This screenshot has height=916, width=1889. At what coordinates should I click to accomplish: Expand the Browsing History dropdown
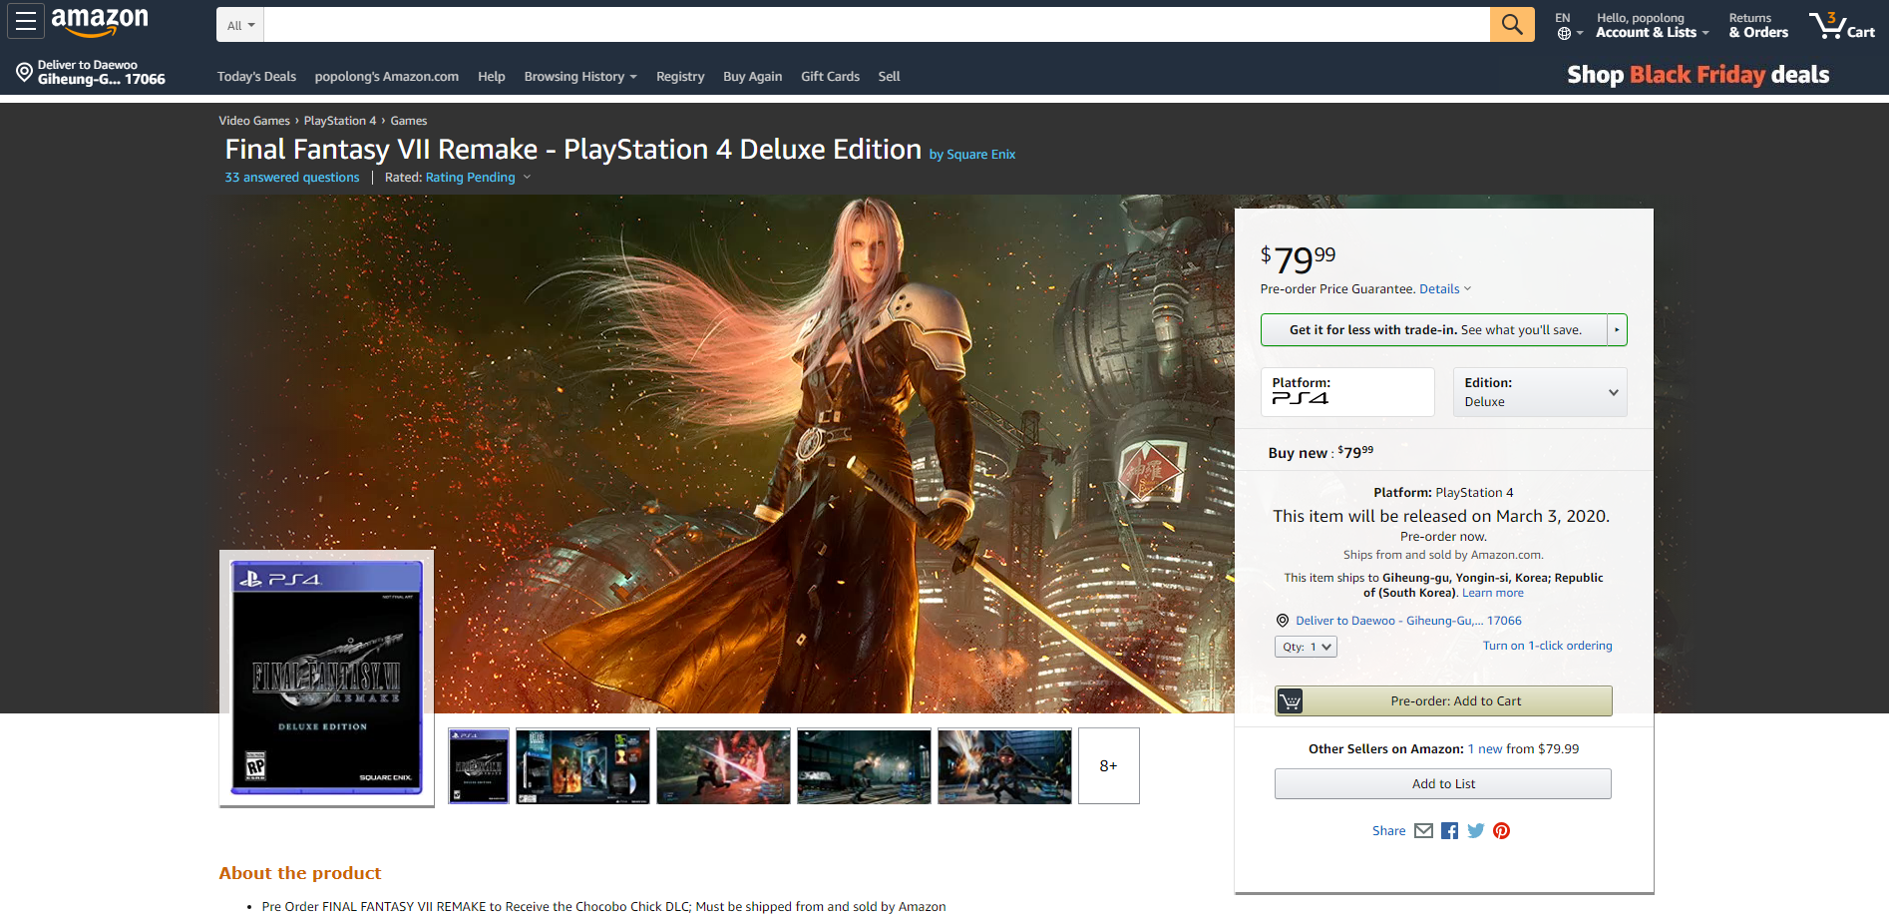pyautogui.click(x=580, y=77)
